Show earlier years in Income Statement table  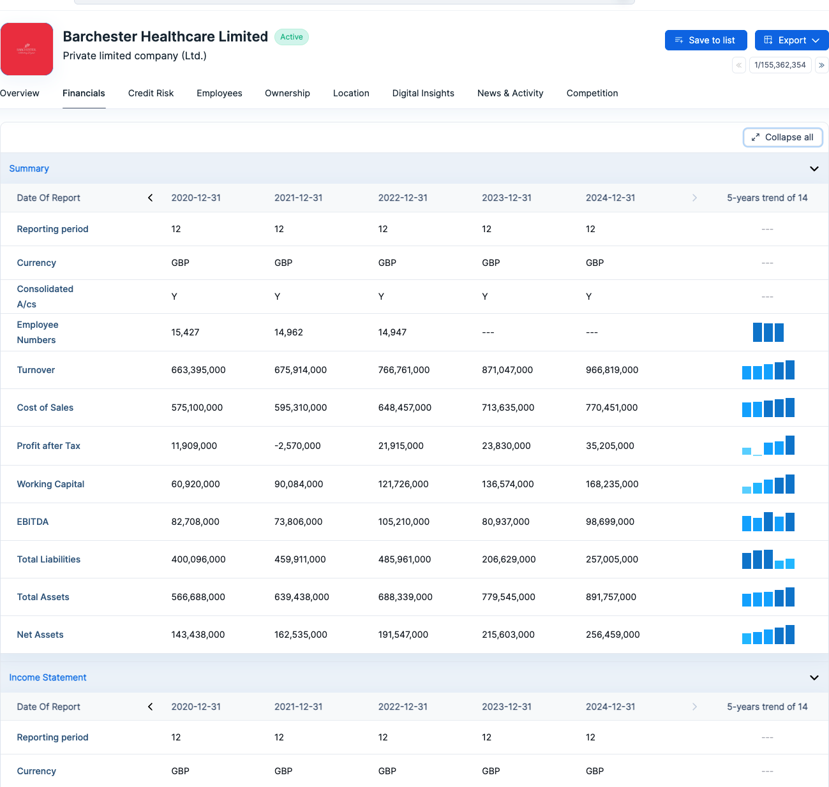point(151,707)
